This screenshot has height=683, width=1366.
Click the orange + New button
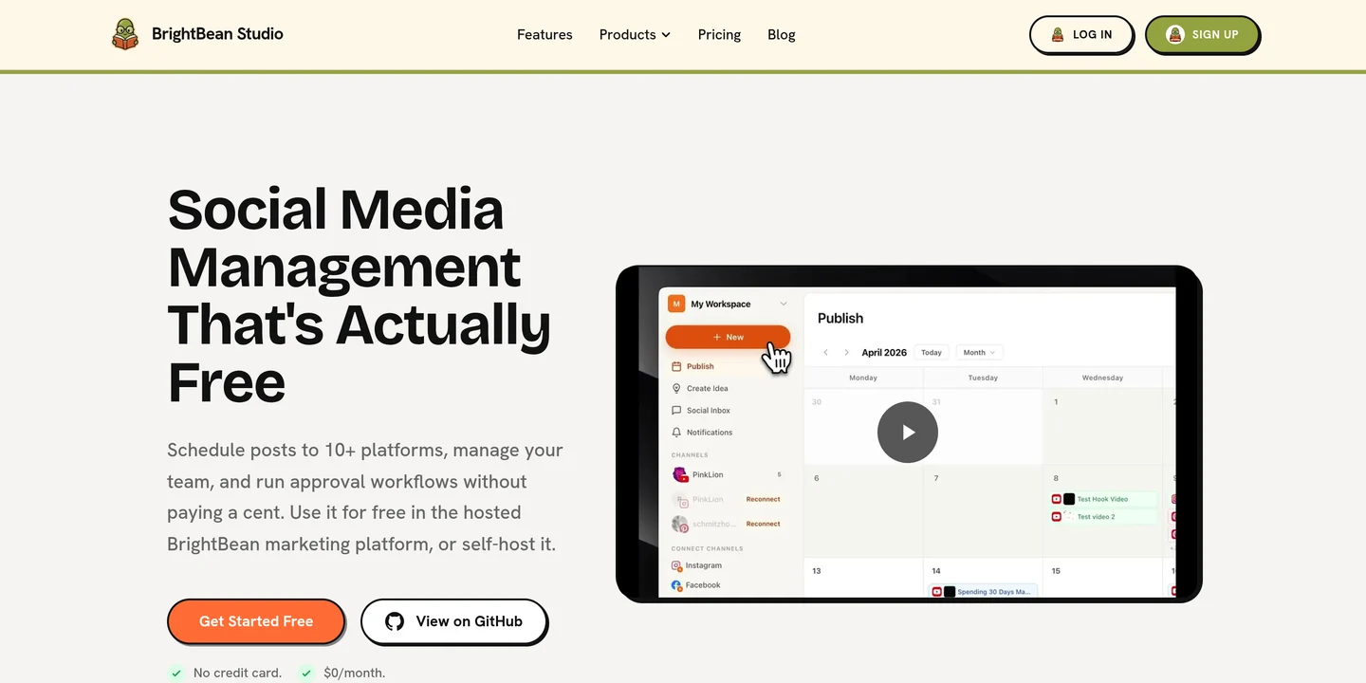(x=728, y=337)
